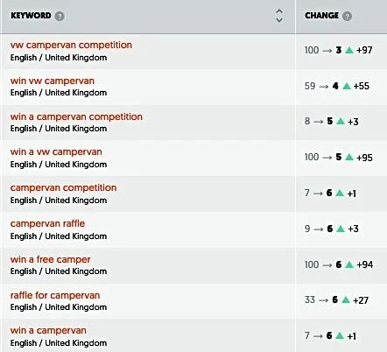Screen dimensions: 387x352
Task: Sort keywords ascending with the up chevron
Action: point(279,11)
